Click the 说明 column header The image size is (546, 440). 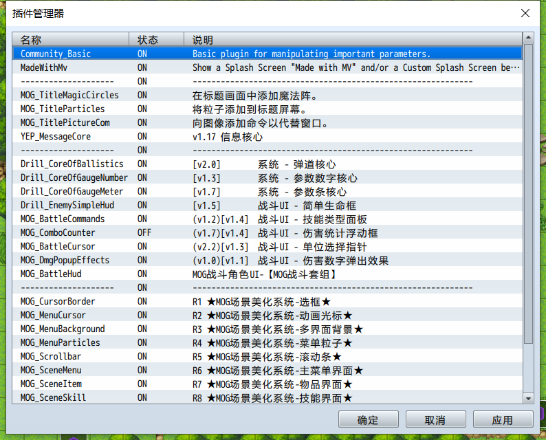point(353,39)
